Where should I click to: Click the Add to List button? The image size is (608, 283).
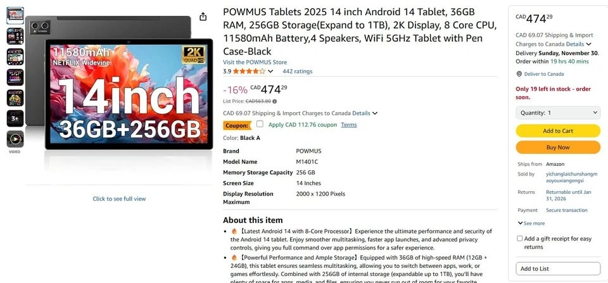(558, 268)
